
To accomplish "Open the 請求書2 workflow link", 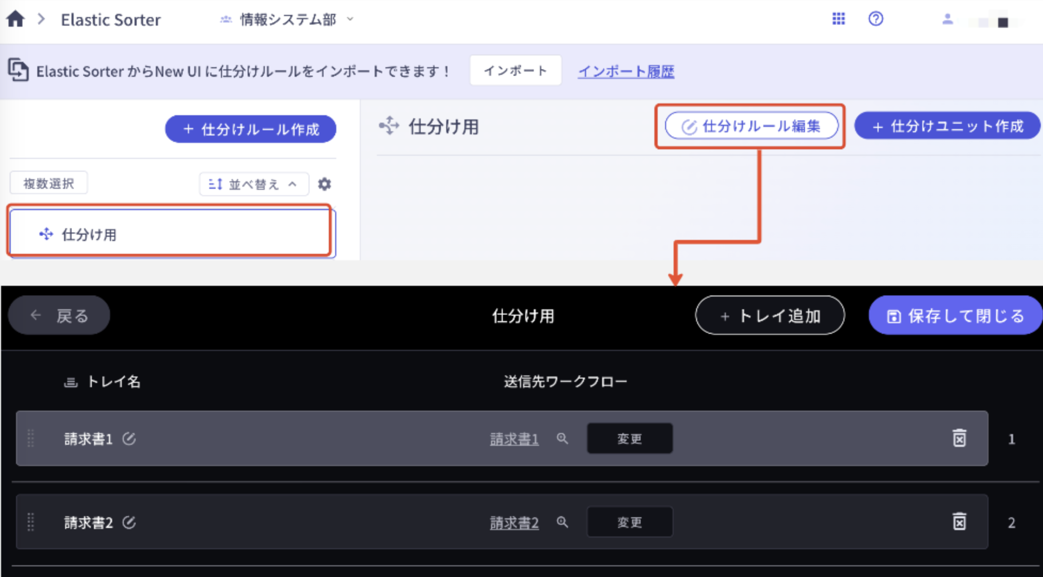I will pyautogui.click(x=514, y=523).
